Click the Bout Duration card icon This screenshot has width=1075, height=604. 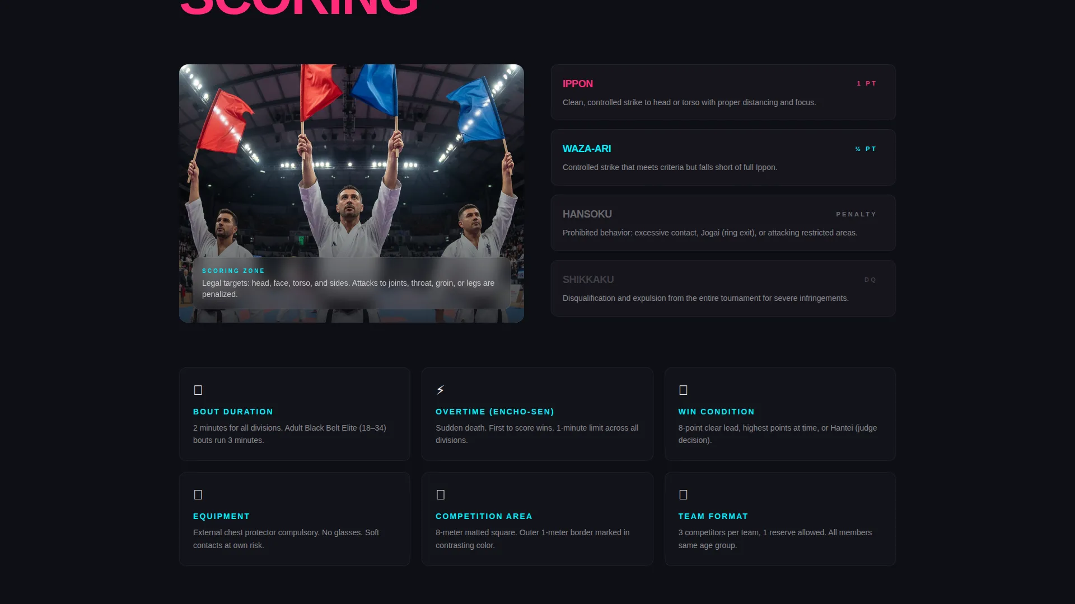[x=198, y=390]
